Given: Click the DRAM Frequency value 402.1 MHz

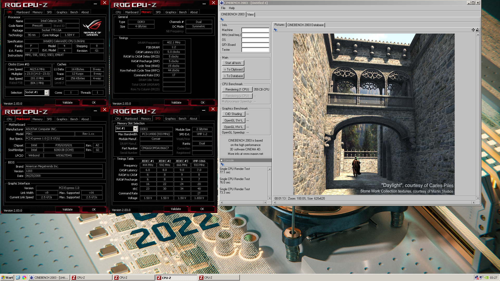Looking at the screenshot, I should tap(174, 42).
